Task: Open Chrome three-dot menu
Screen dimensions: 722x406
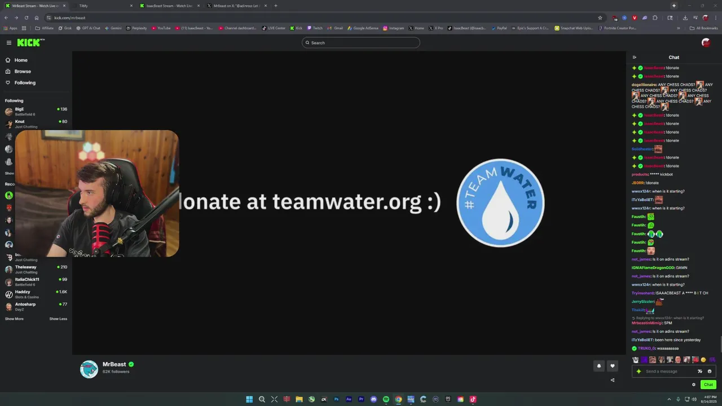Action: coord(715,17)
